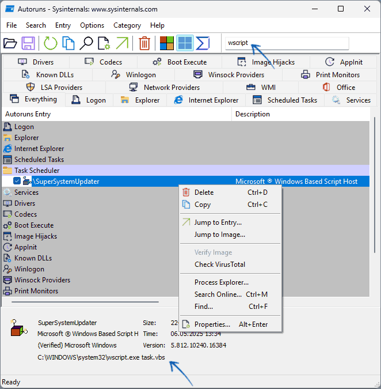381x389 pixels.
Task: Click the magnifying glass Find icon
Action: click(86, 43)
